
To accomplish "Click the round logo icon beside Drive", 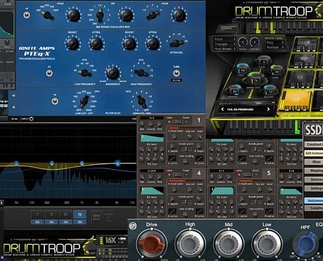I will pos(132,226).
